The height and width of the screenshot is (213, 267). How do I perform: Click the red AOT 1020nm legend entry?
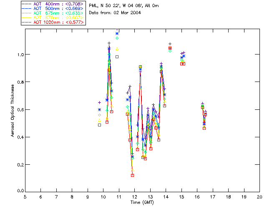click(x=53, y=22)
